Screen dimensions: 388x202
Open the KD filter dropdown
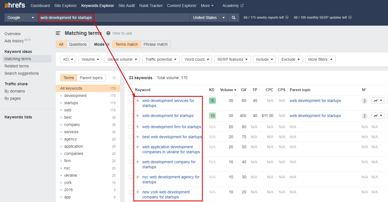pyautogui.click(x=68, y=59)
